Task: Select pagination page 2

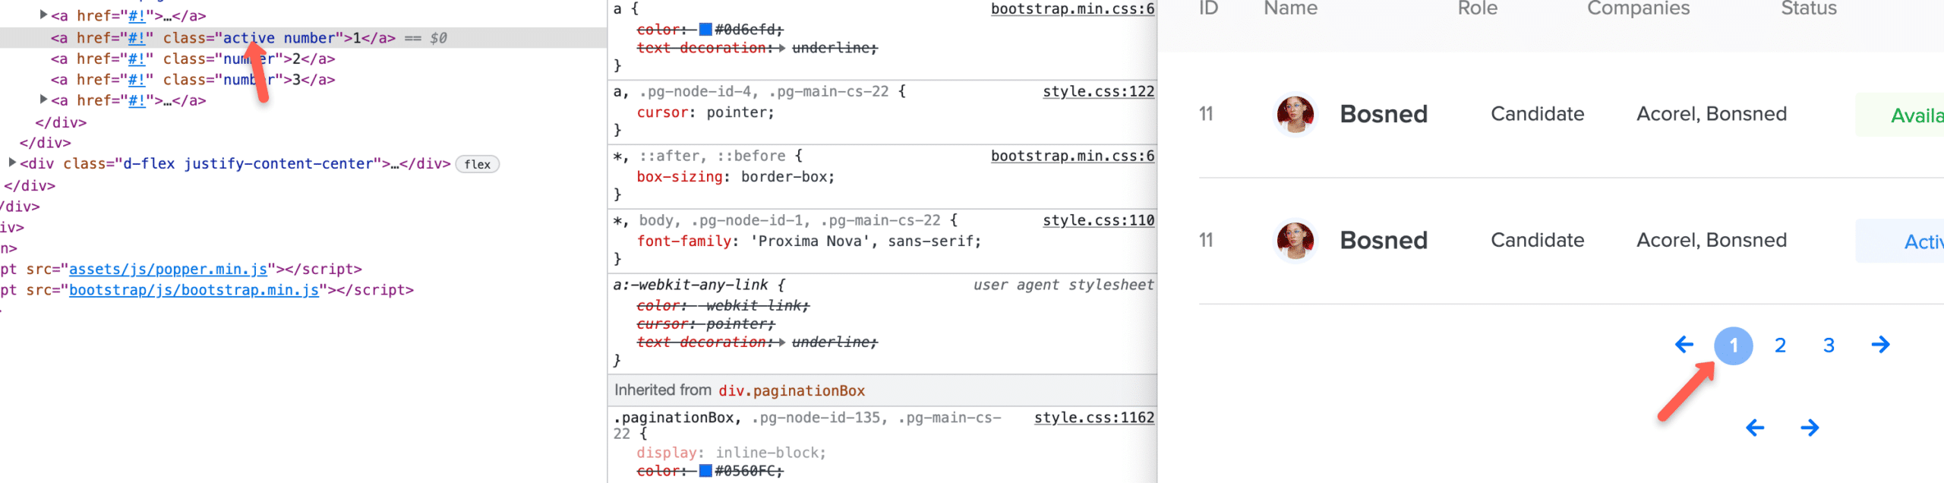Action: pos(1780,346)
